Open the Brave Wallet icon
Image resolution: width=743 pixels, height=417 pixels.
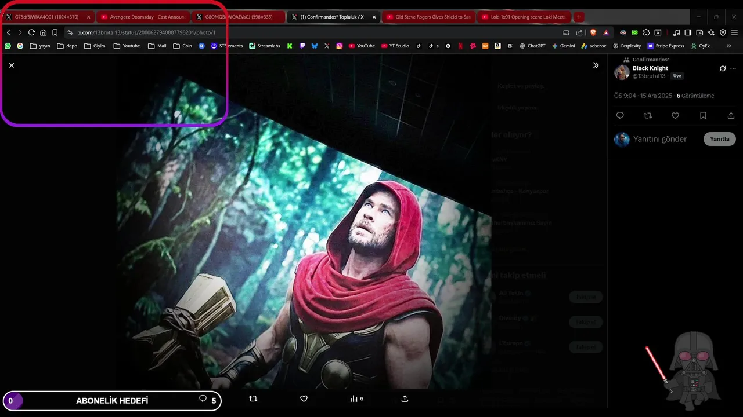coord(699,32)
